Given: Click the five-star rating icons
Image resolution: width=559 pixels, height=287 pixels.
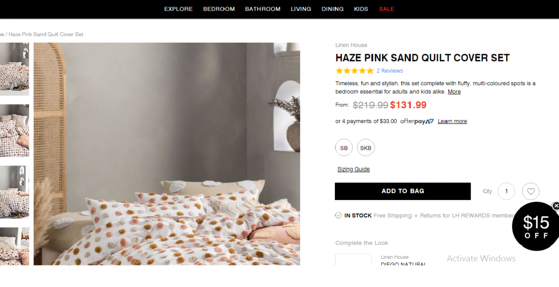Looking at the screenshot, I should point(355,71).
